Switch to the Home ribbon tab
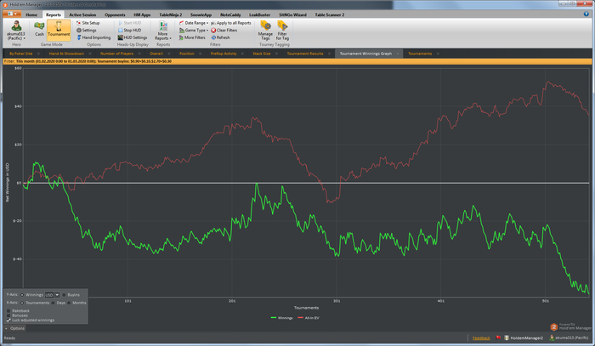 pos(31,14)
